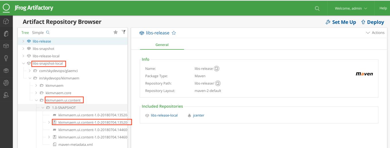The image size is (390, 148).
Task: Click the JFrog Artifactory logo icon
Action: click(6, 8)
